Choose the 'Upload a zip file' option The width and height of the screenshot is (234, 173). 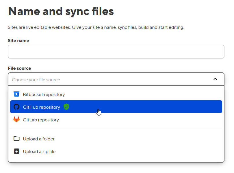click(x=39, y=152)
